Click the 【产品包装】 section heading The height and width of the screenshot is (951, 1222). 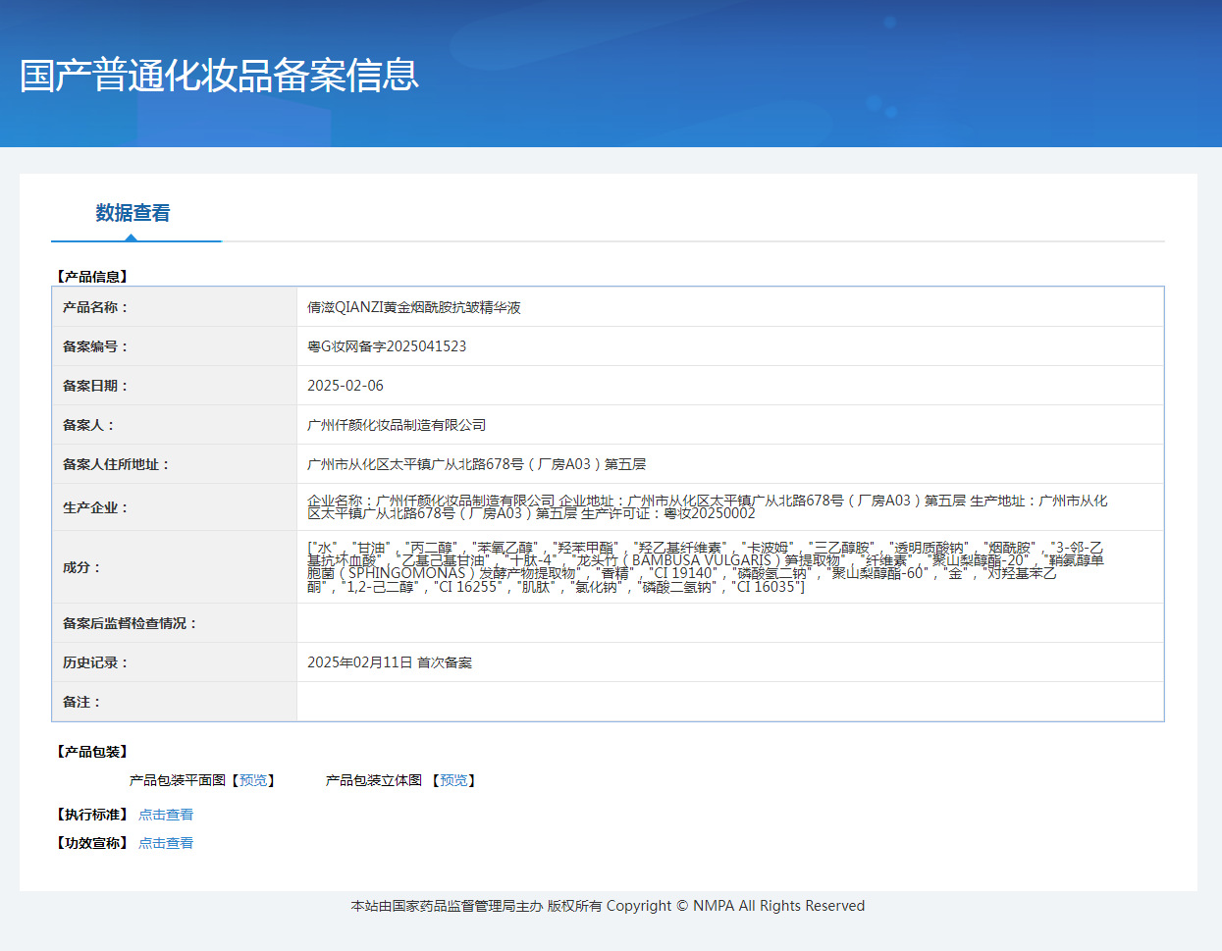[x=91, y=752]
